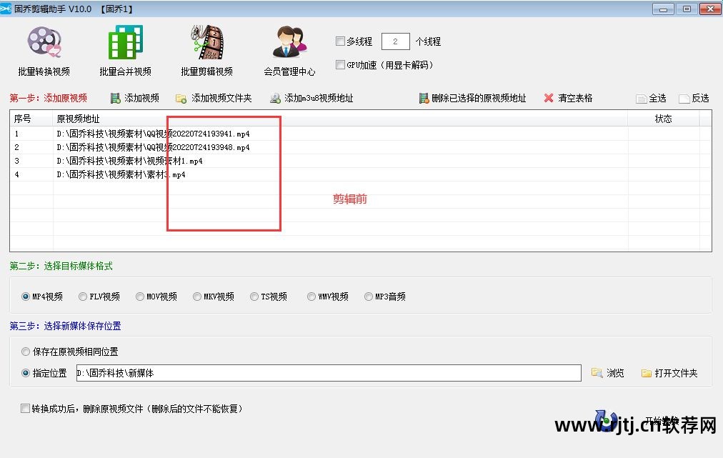The width and height of the screenshot is (723, 458).
Task: Enable the 多线程 multithread checkbox
Action: click(340, 41)
